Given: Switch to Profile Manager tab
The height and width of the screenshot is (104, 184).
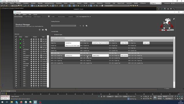Looking at the screenshot, I should pyautogui.click(x=28, y=17).
